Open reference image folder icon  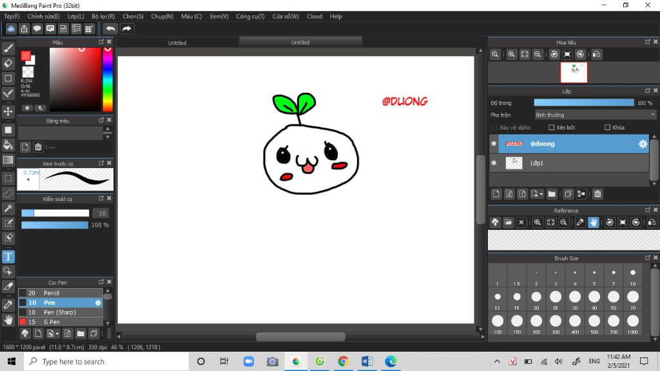tap(508, 222)
